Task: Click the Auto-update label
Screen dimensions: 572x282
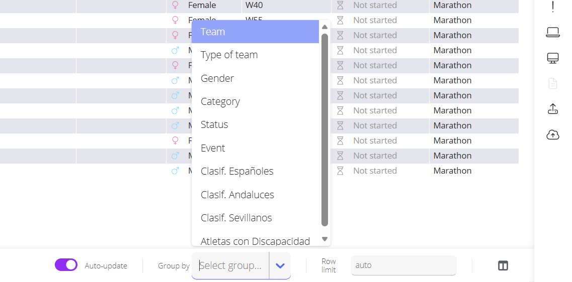Action: (x=106, y=266)
